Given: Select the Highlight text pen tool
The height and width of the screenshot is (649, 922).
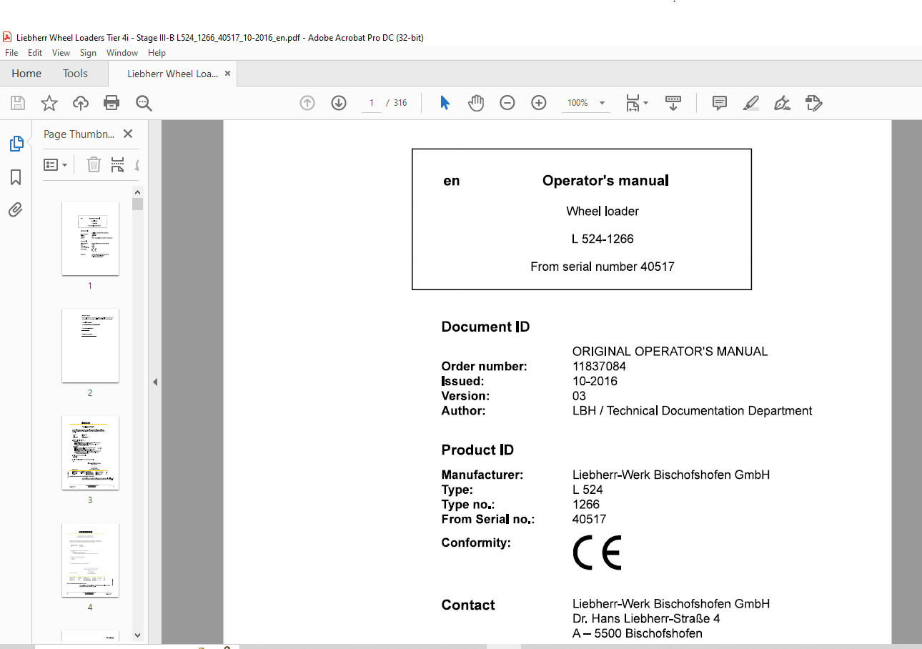Looking at the screenshot, I should 750,103.
